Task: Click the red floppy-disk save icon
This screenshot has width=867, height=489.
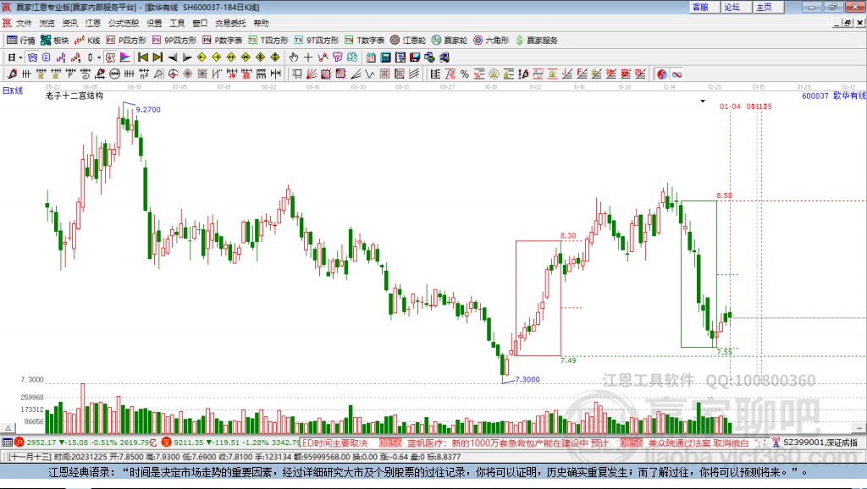Action: click(415, 58)
